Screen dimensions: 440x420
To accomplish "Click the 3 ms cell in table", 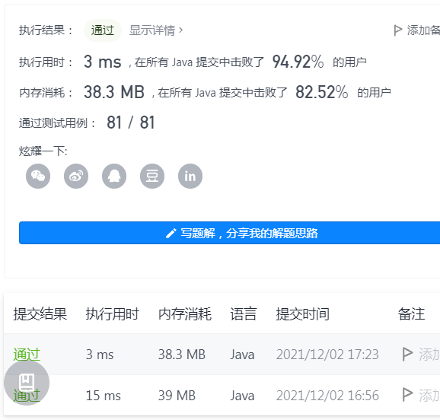I will pyautogui.click(x=100, y=355).
